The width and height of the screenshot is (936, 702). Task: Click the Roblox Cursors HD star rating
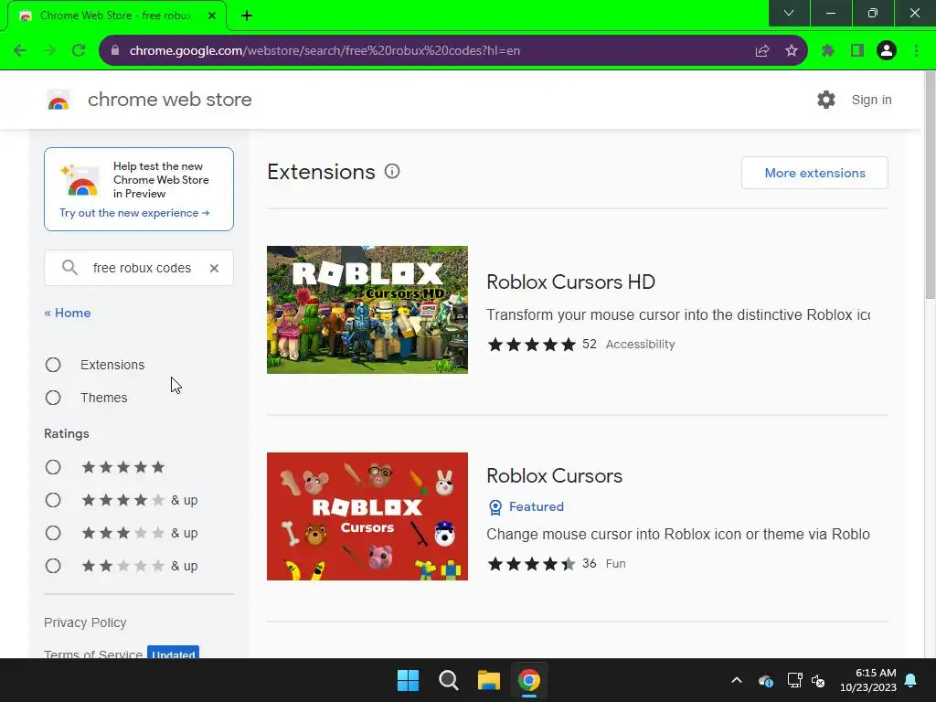point(531,345)
